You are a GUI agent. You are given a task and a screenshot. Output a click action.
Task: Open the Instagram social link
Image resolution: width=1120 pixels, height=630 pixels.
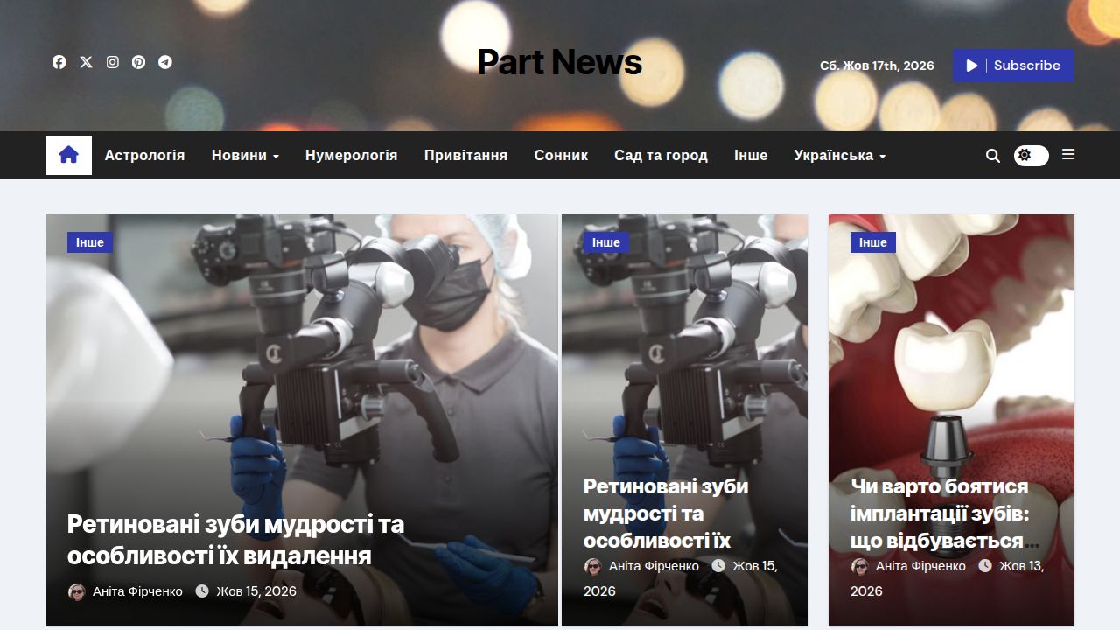pyautogui.click(x=112, y=62)
